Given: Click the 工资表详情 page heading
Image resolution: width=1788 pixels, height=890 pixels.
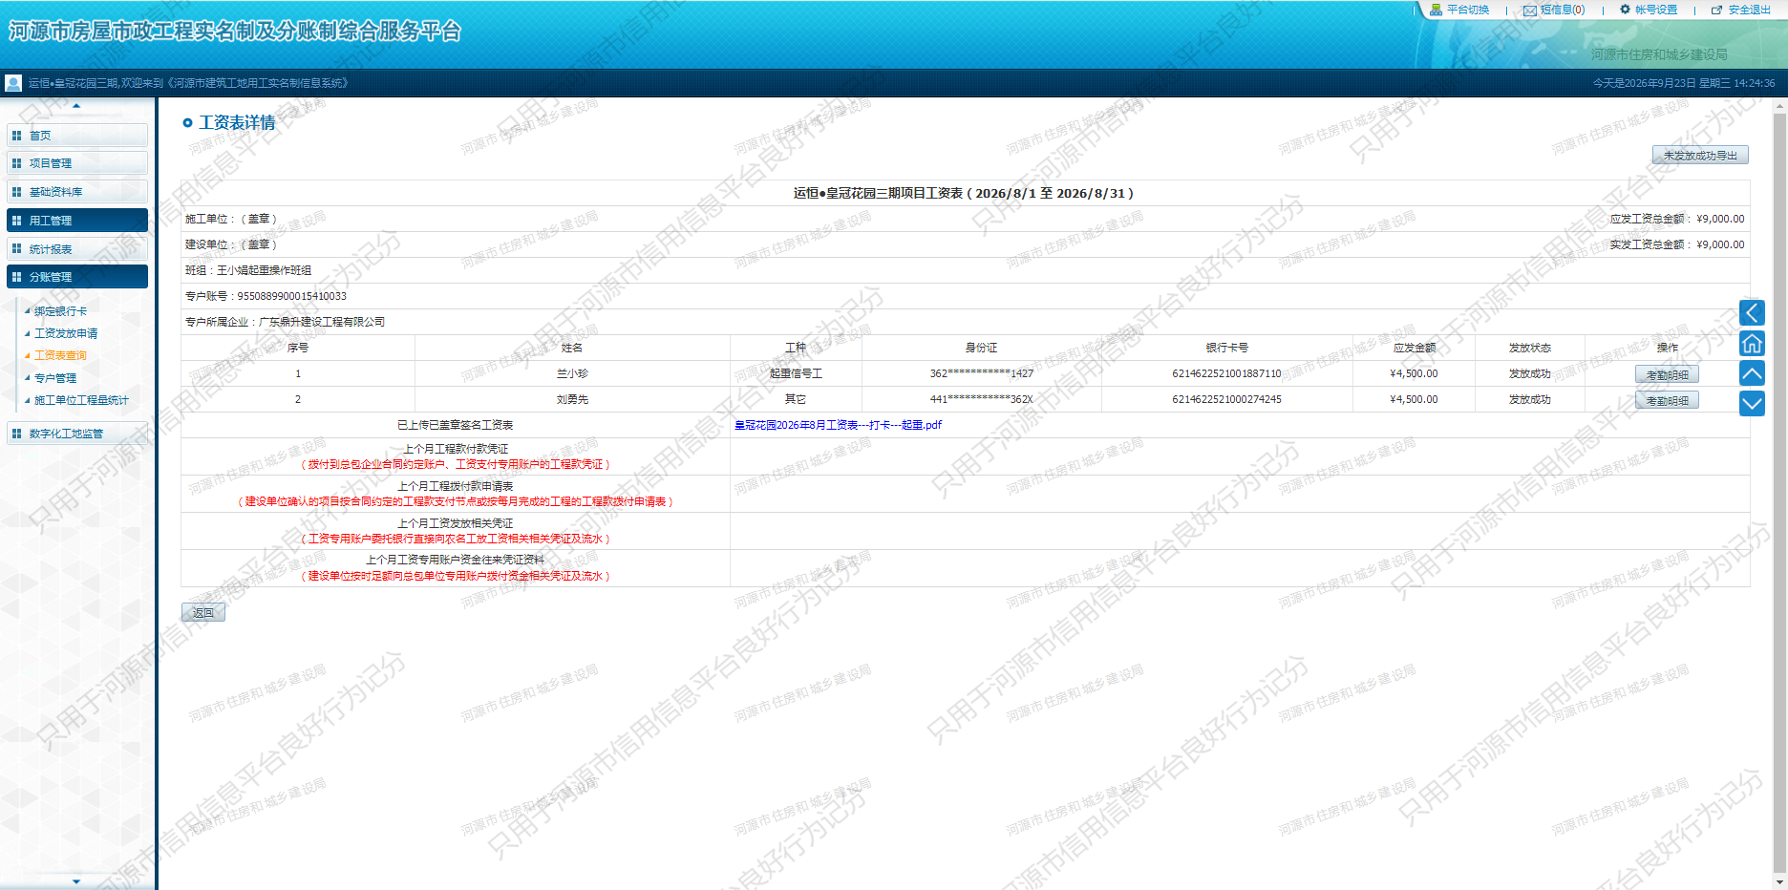Looking at the screenshot, I should coord(237,122).
